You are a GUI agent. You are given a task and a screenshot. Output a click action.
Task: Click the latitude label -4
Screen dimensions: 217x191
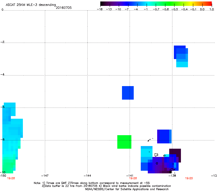[x=2, y=74]
